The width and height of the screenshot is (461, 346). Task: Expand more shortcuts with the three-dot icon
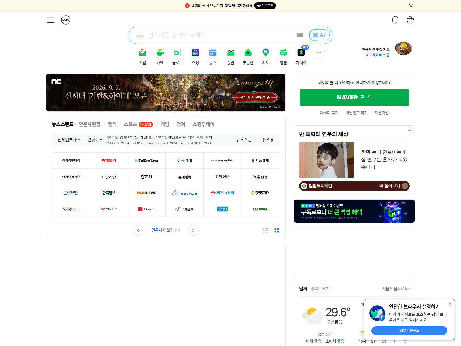(x=319, y=52)
